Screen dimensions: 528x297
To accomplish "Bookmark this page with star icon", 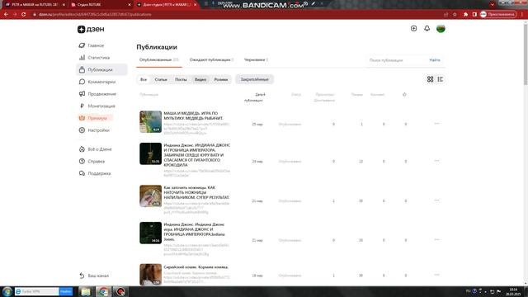I will pyautogui.click(x=455, y=15).
